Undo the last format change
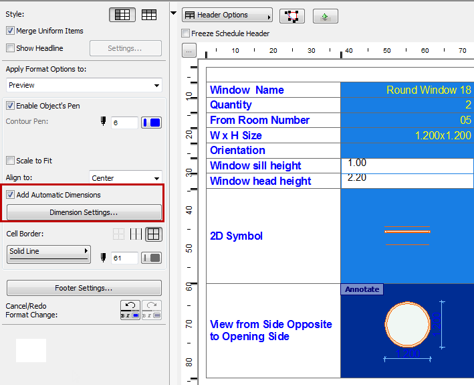The width and height of the screenshot is (474, 385). point(130,310)
